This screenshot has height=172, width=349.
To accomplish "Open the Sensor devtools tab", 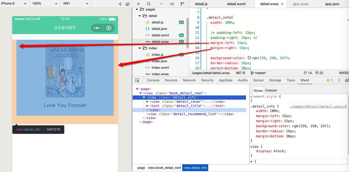I will (x=258, y=80).
